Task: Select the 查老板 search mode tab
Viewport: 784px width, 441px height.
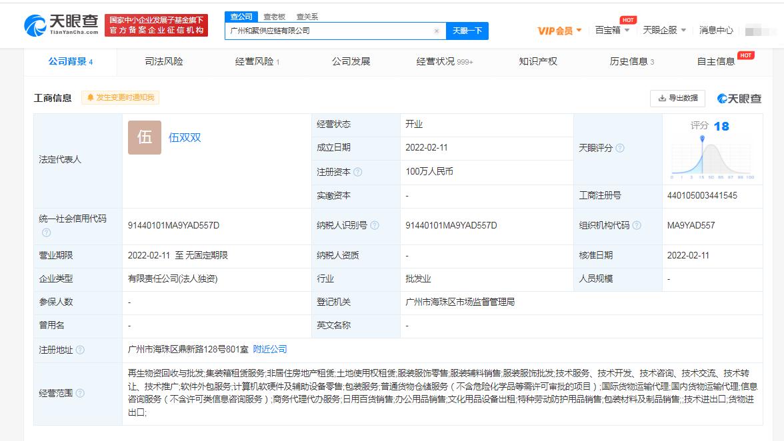Action: [274, 16]
